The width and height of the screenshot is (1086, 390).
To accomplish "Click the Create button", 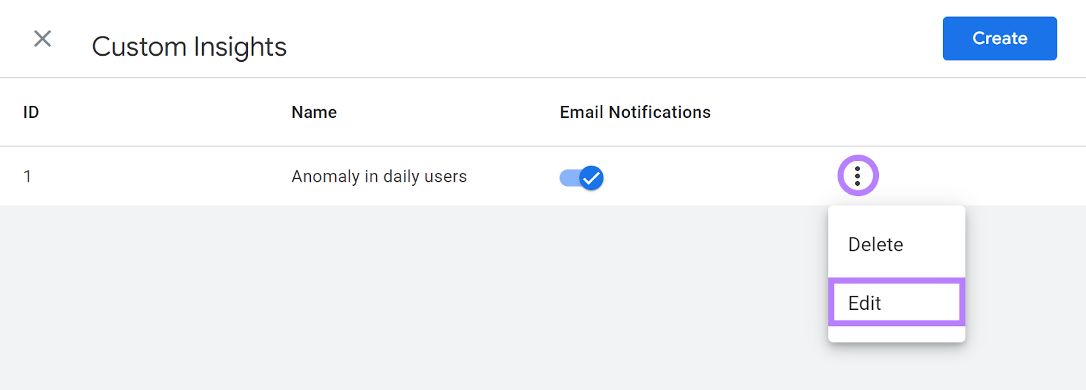I will pos(999,39).
